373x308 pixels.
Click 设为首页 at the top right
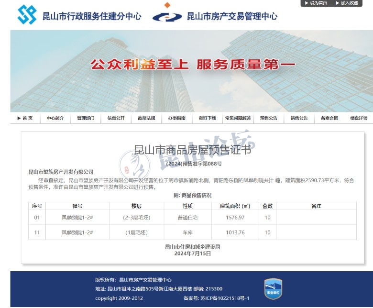[316, 3]
